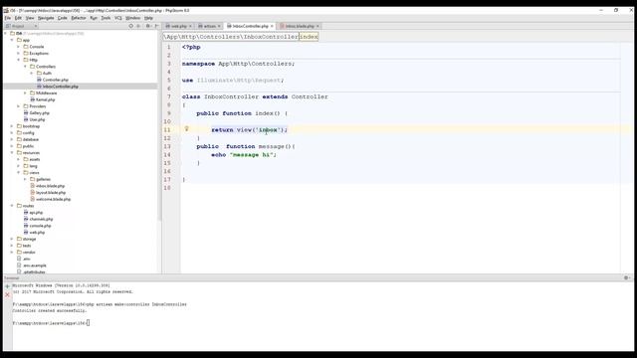Expand the galleries folder
The width and height of the screenshot is (637, 358).
click(x=25, y=179)
